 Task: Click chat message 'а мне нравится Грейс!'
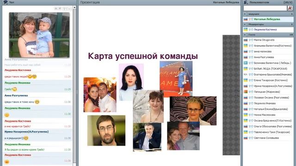tap(18, 126)
